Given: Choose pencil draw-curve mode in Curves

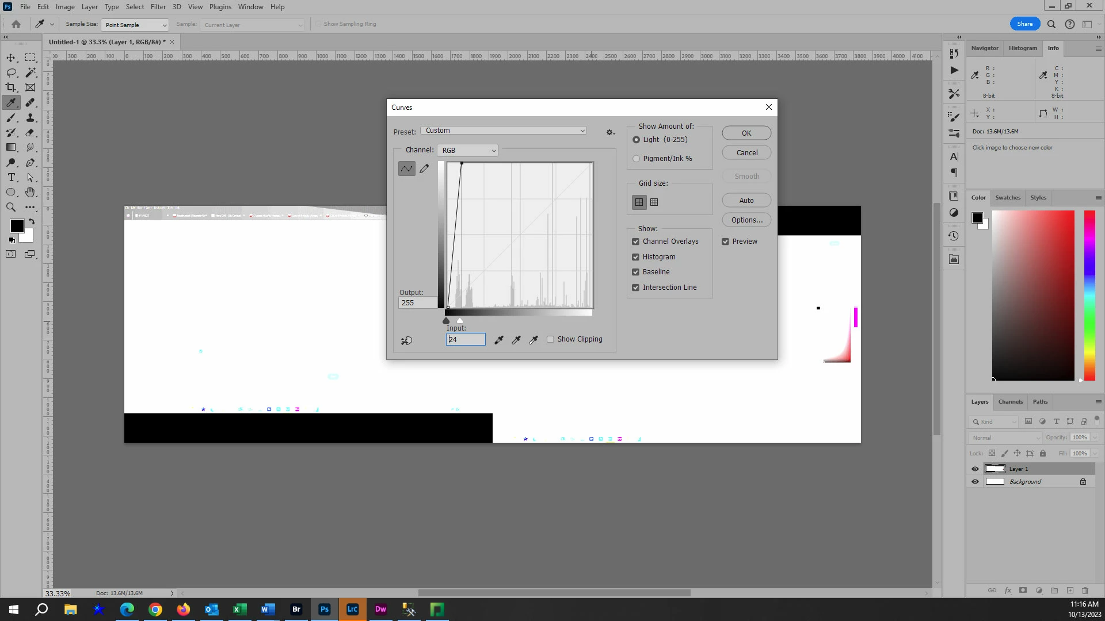Looking at the screenshot, I should [x=424, y=168].
